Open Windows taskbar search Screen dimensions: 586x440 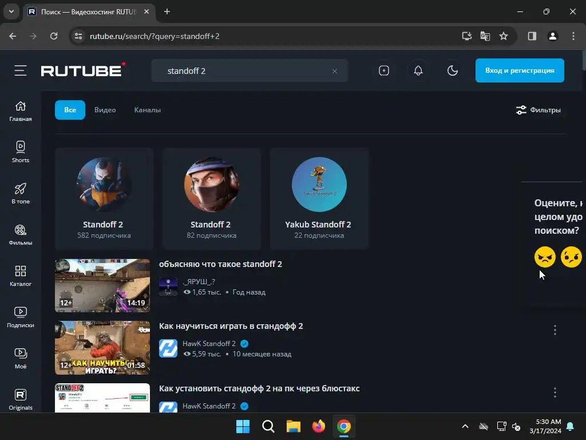pyautogui.click(x=268, y=426)
